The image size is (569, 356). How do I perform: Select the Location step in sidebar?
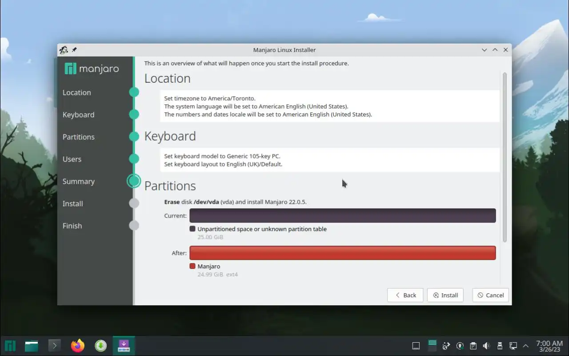coord(76,93)
